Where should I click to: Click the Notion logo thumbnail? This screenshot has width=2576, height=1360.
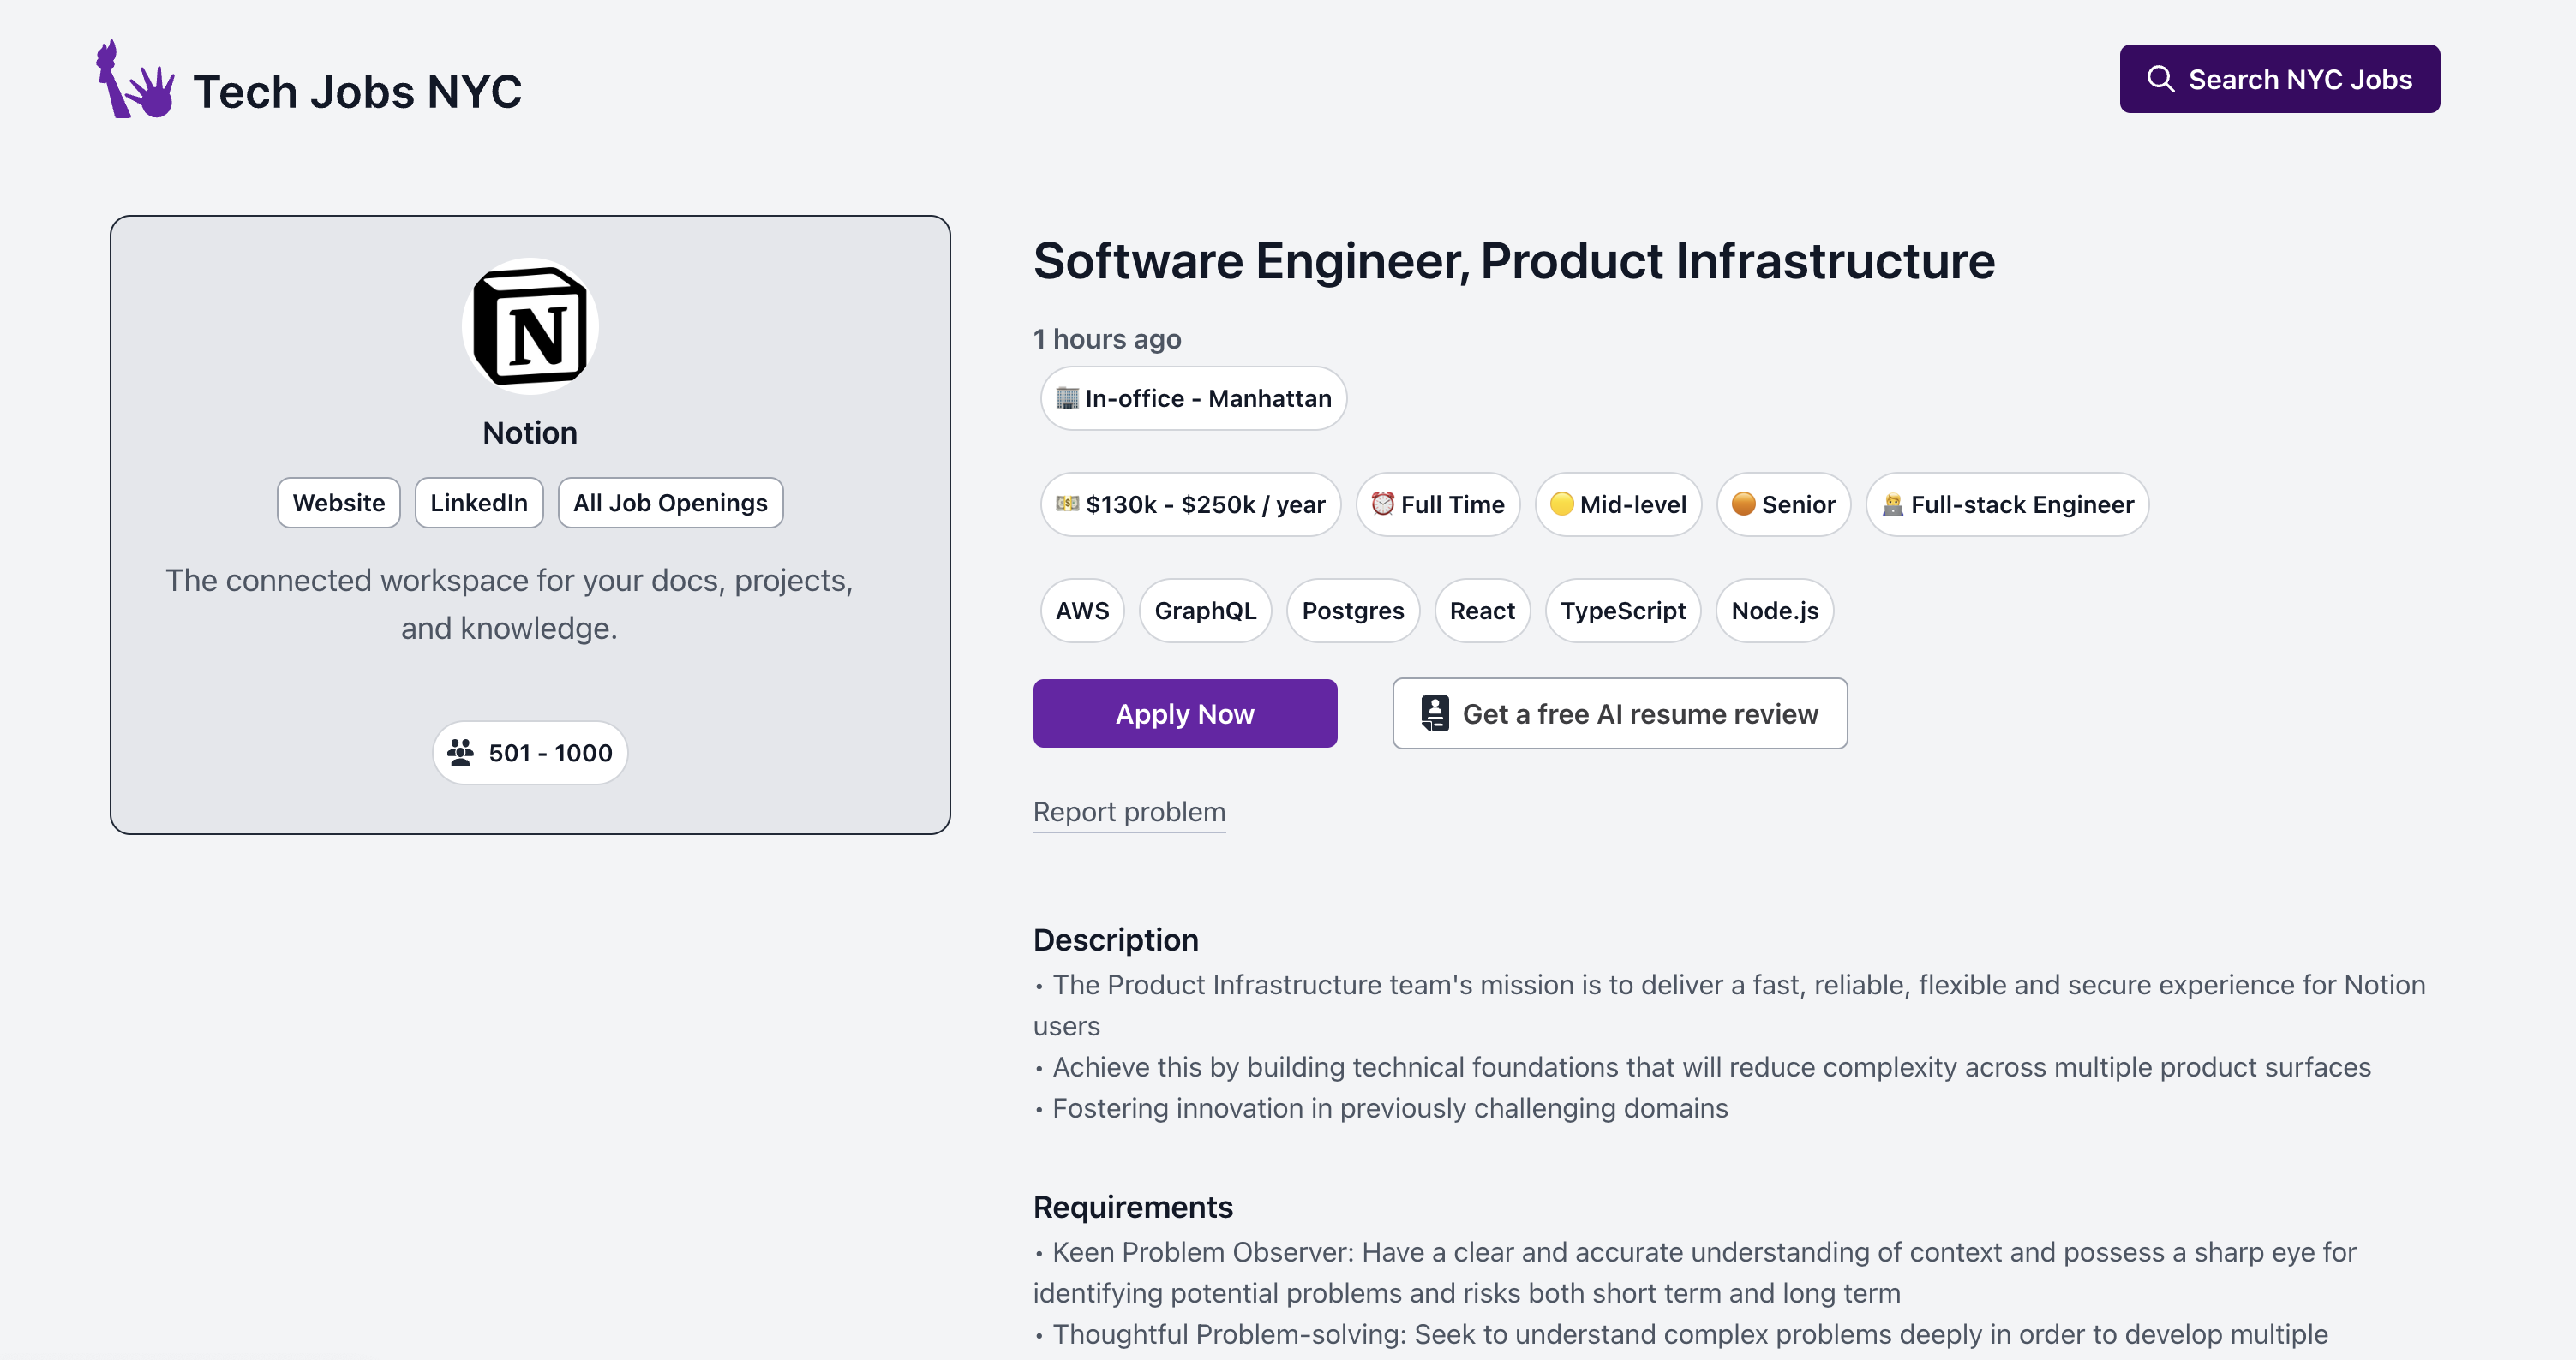530,325
